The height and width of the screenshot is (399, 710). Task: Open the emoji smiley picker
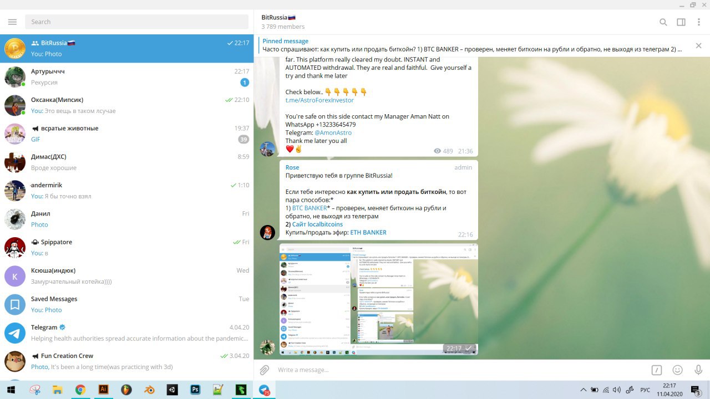[x=677, y=370]
